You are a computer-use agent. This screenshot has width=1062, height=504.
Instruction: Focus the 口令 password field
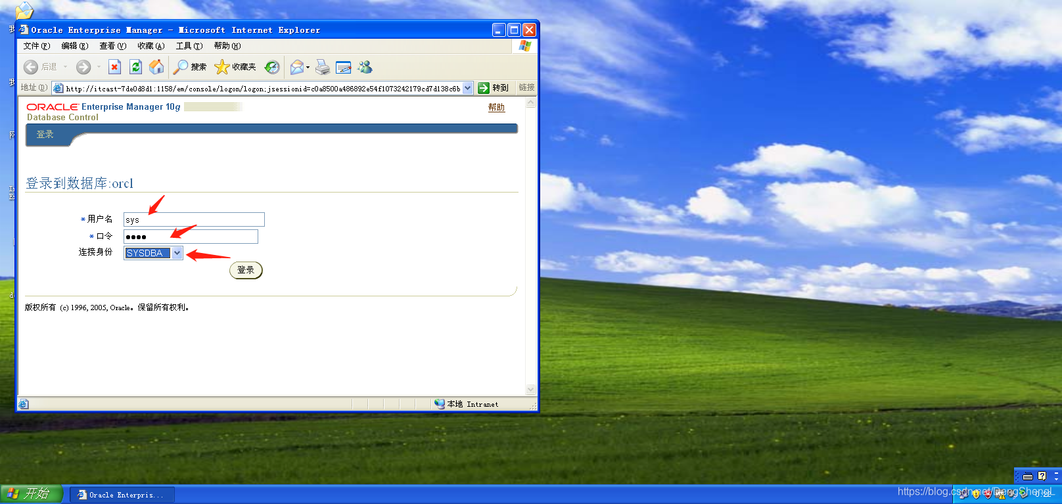tap(191, 237)
